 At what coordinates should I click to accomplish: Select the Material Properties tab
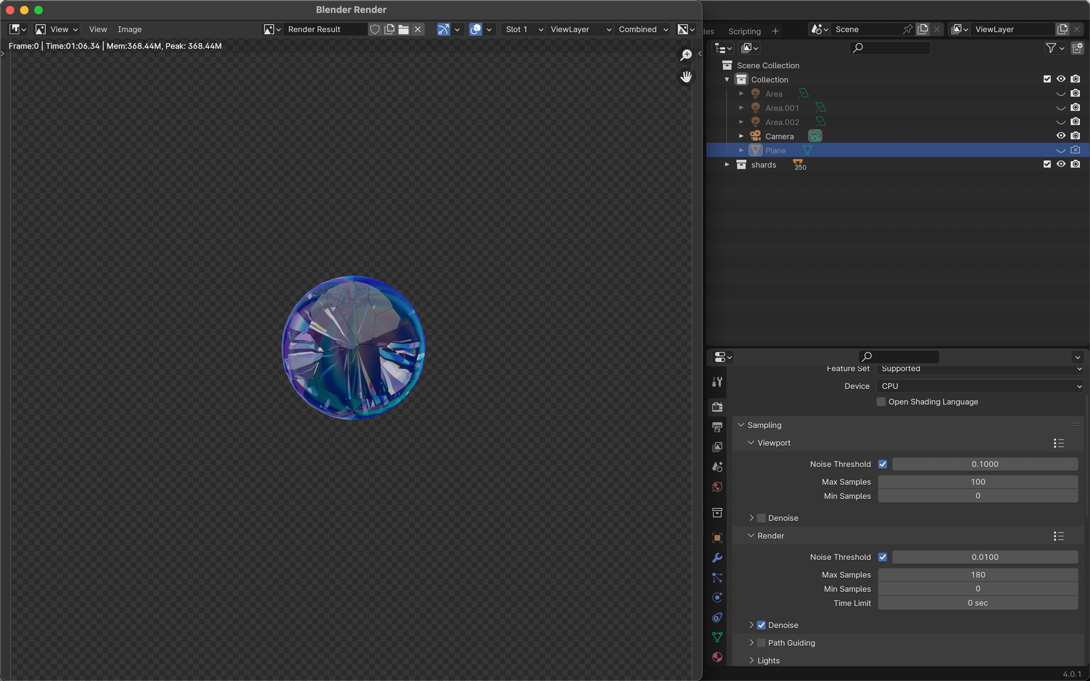(x=717, y=658)
